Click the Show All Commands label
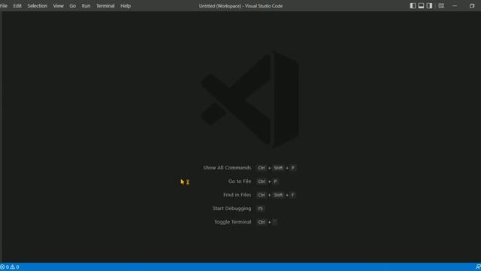This screenshot has height=271, width=481. (227, 168)
